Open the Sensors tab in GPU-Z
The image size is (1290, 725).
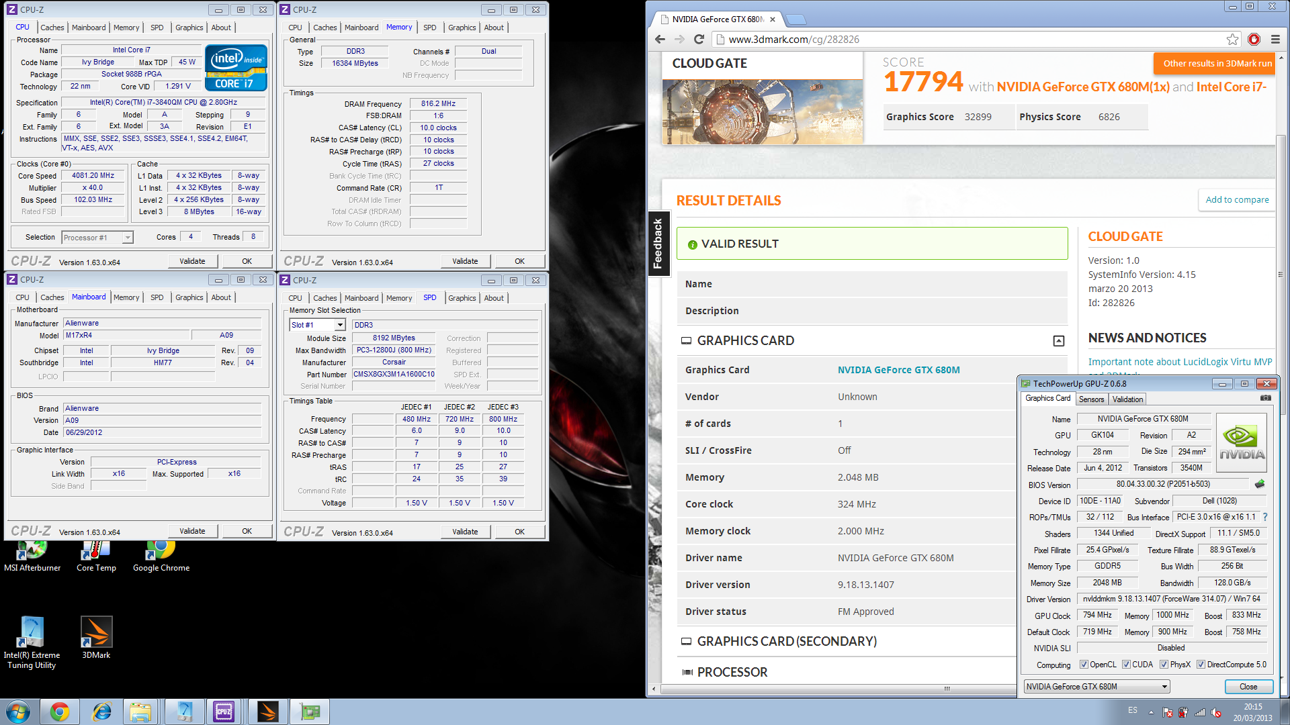[1091, 399]
